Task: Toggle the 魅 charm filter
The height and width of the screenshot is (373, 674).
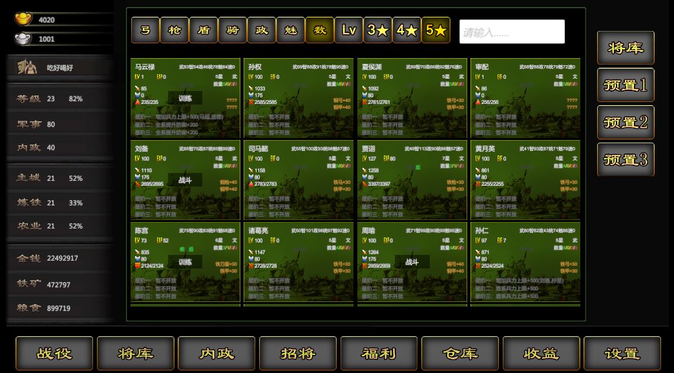Action: (291, 30)
